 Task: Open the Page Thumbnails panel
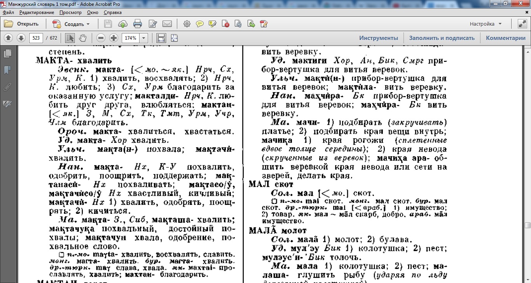click(7, 53)
